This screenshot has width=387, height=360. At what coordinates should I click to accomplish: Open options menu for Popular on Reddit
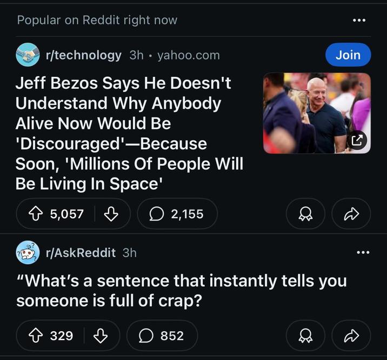tap(359, 21)
